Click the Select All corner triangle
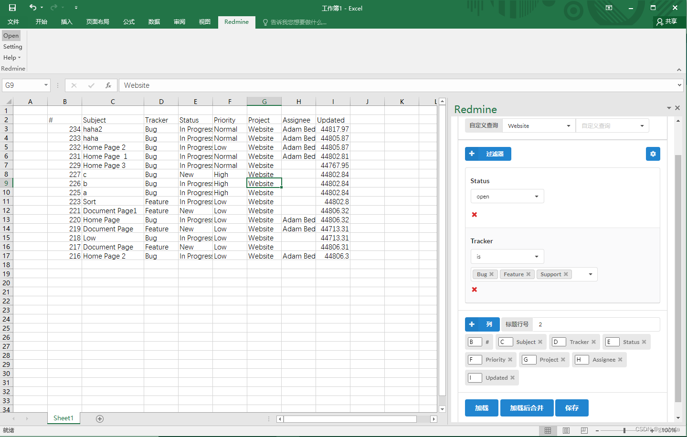687x437 pixels. click(9, 102)
